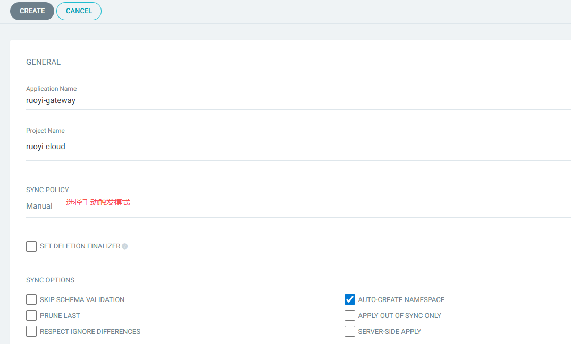Click the CANCEL button
571x344 pixels.
coord(79,11)
